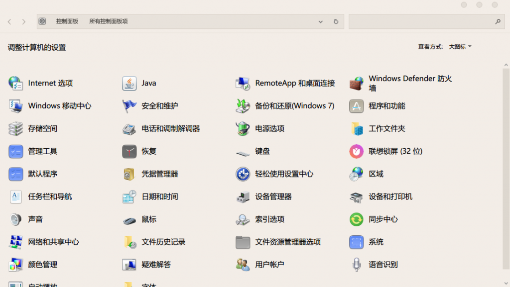Viewport: 510px width, 287px height.
Task: Open 文件资源管理器选项 folder icon
Action: coord(243,243)
